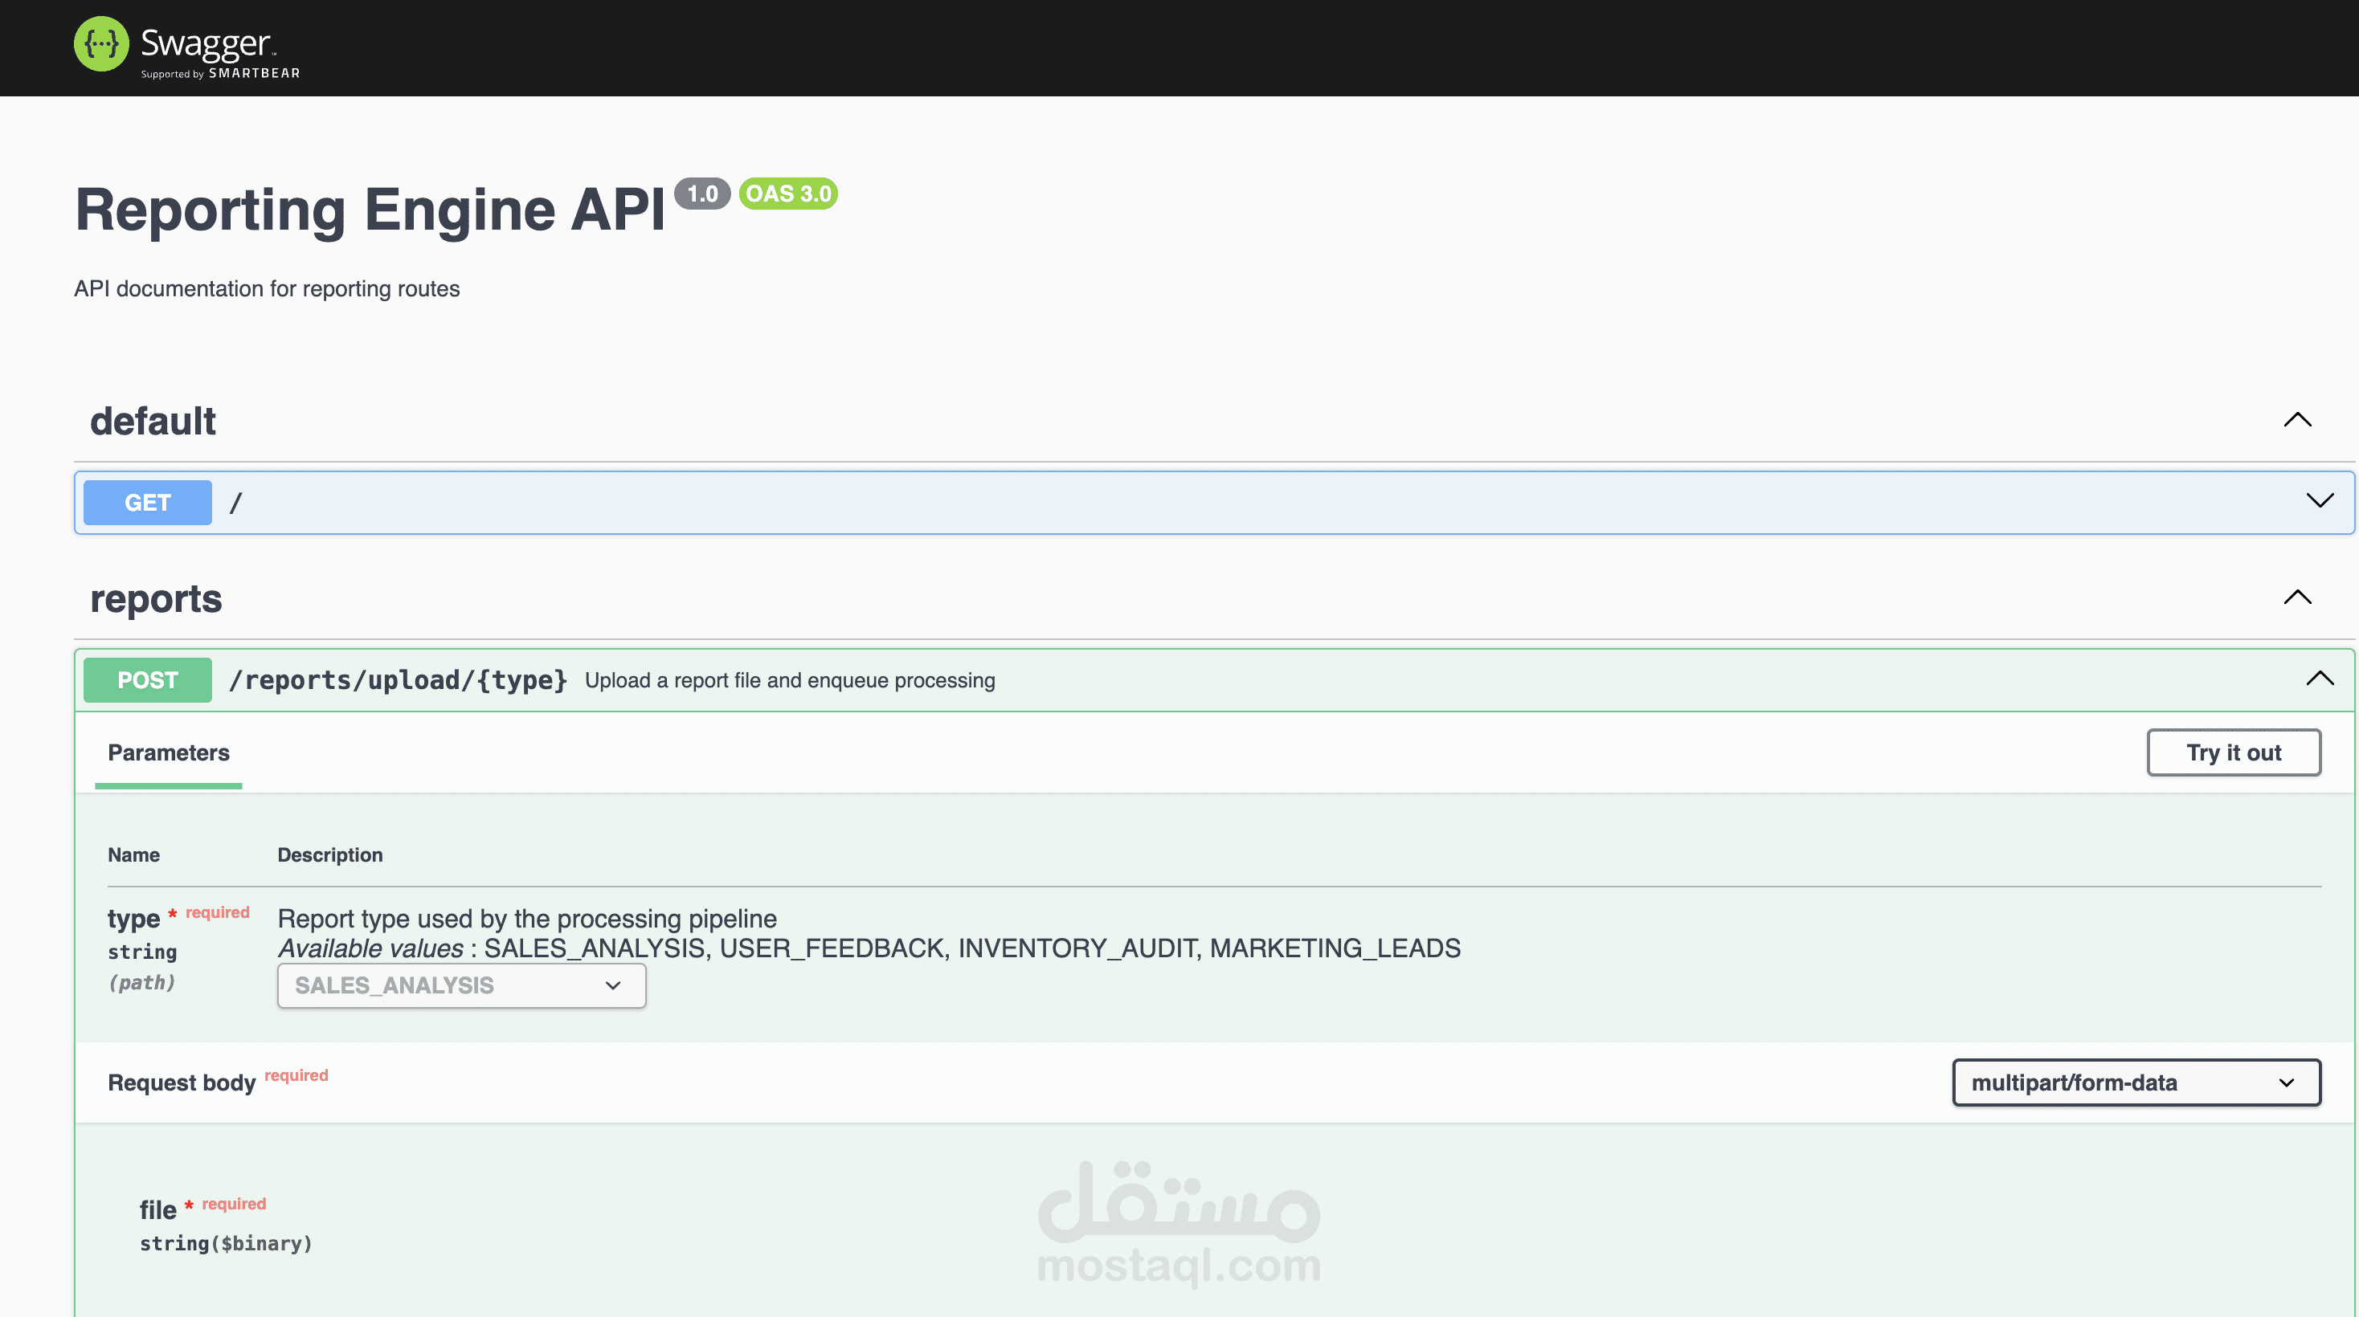The image size is (2359, 1317).
Task: Click the default tag heading
Action: (x=153, y=421)
